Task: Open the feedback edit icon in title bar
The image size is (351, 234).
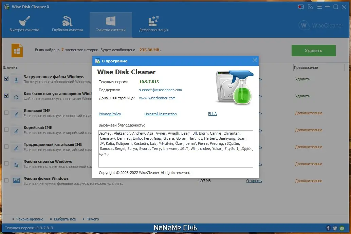Action: click(x=310, y=7)
